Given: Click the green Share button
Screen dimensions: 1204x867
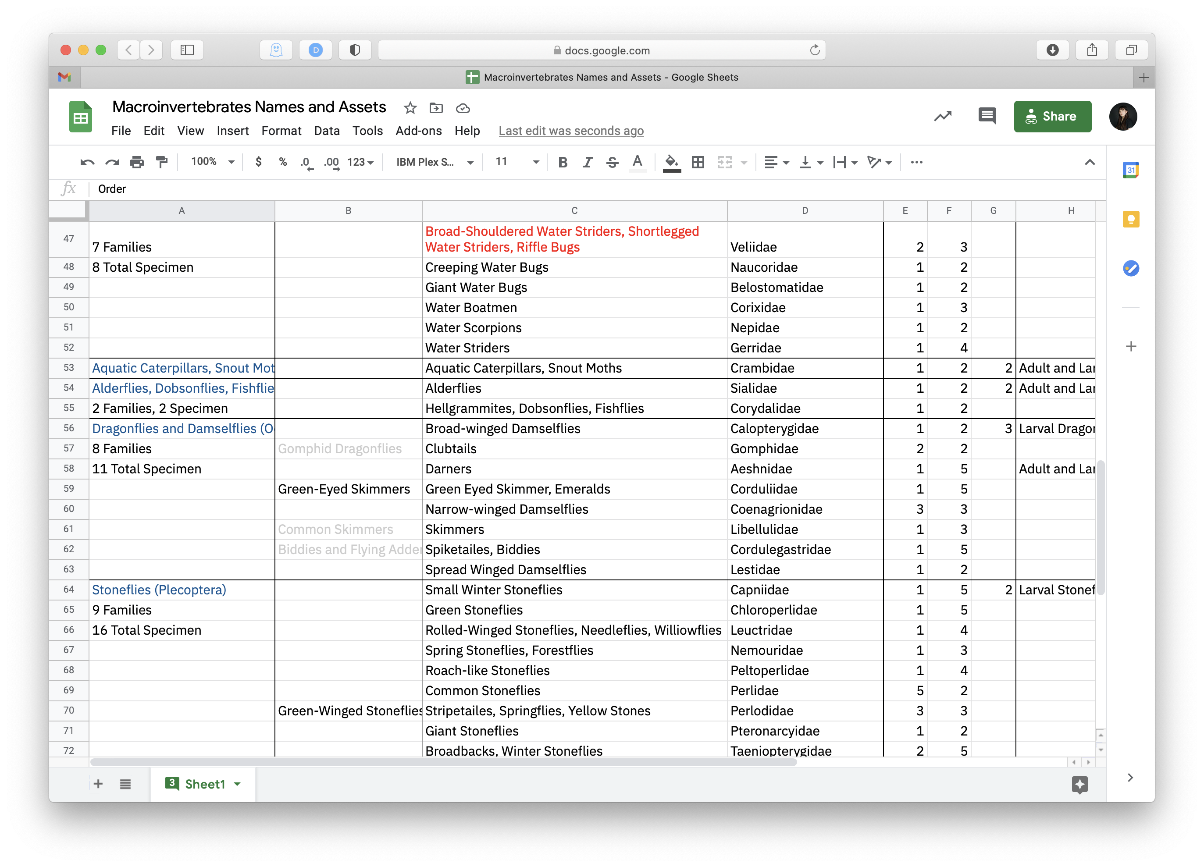Looking at the screenshot, I should 1052,116.
